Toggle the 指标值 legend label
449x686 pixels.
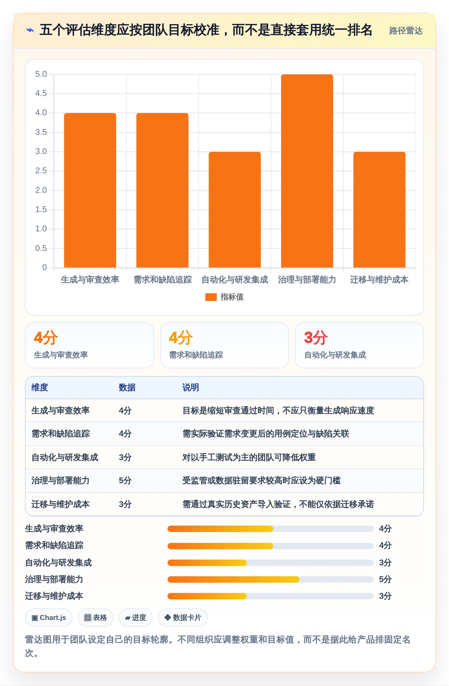(232, 297)
